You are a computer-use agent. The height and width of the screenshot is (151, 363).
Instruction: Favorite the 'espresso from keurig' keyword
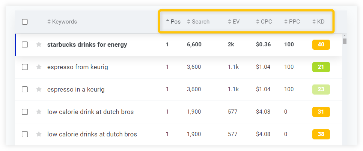(39, 67)
